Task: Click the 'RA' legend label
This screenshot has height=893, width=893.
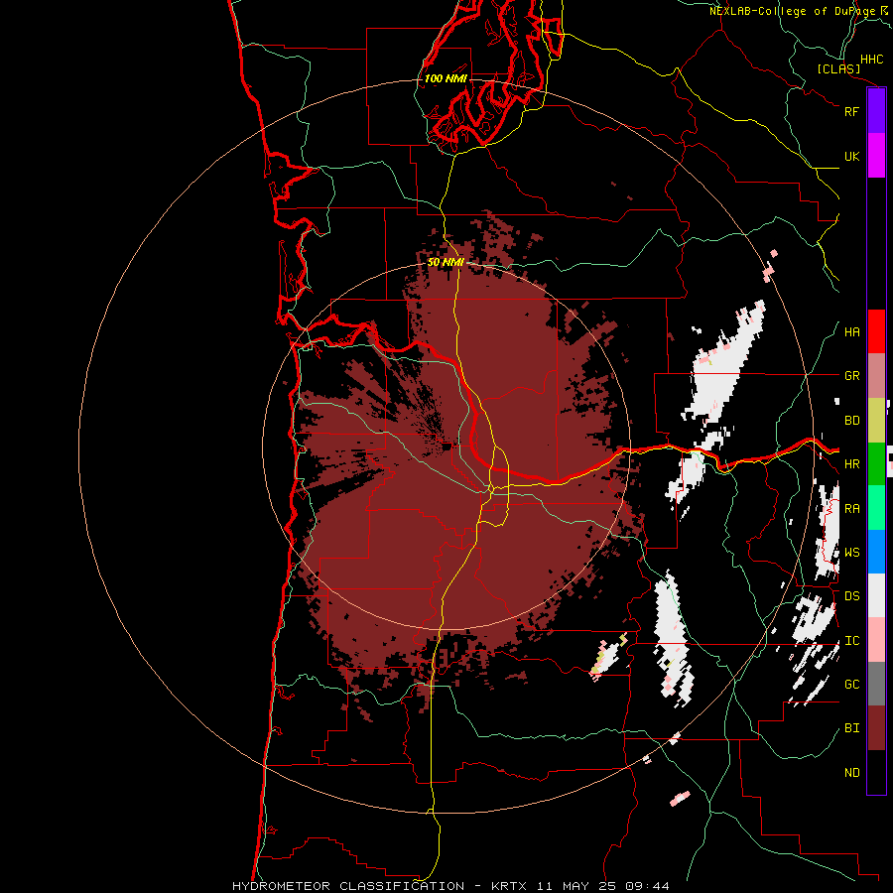Action: [x=851, y=509]
